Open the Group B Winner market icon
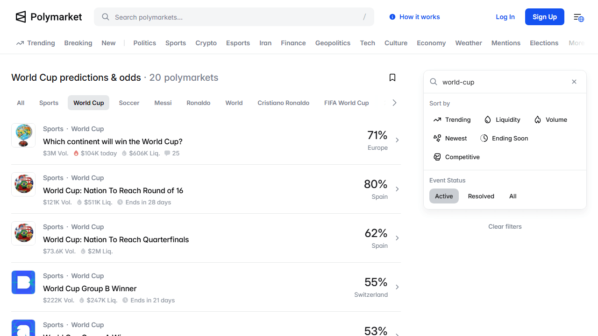This screenshot has width=598, height=336. [23, 282]
